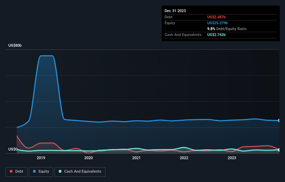Select the Cash endpoint marker at Dec 2023
285x182 pixels.
tap(279, 150)
